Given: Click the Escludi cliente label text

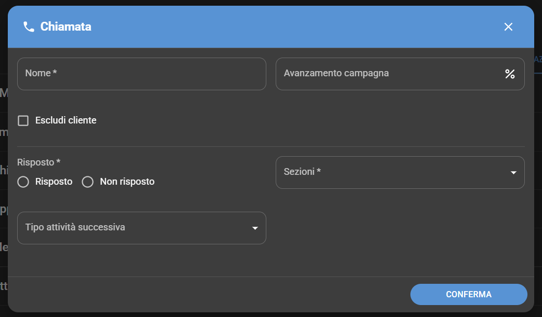Looking at the screenshot, I should [x=66, y=120].
